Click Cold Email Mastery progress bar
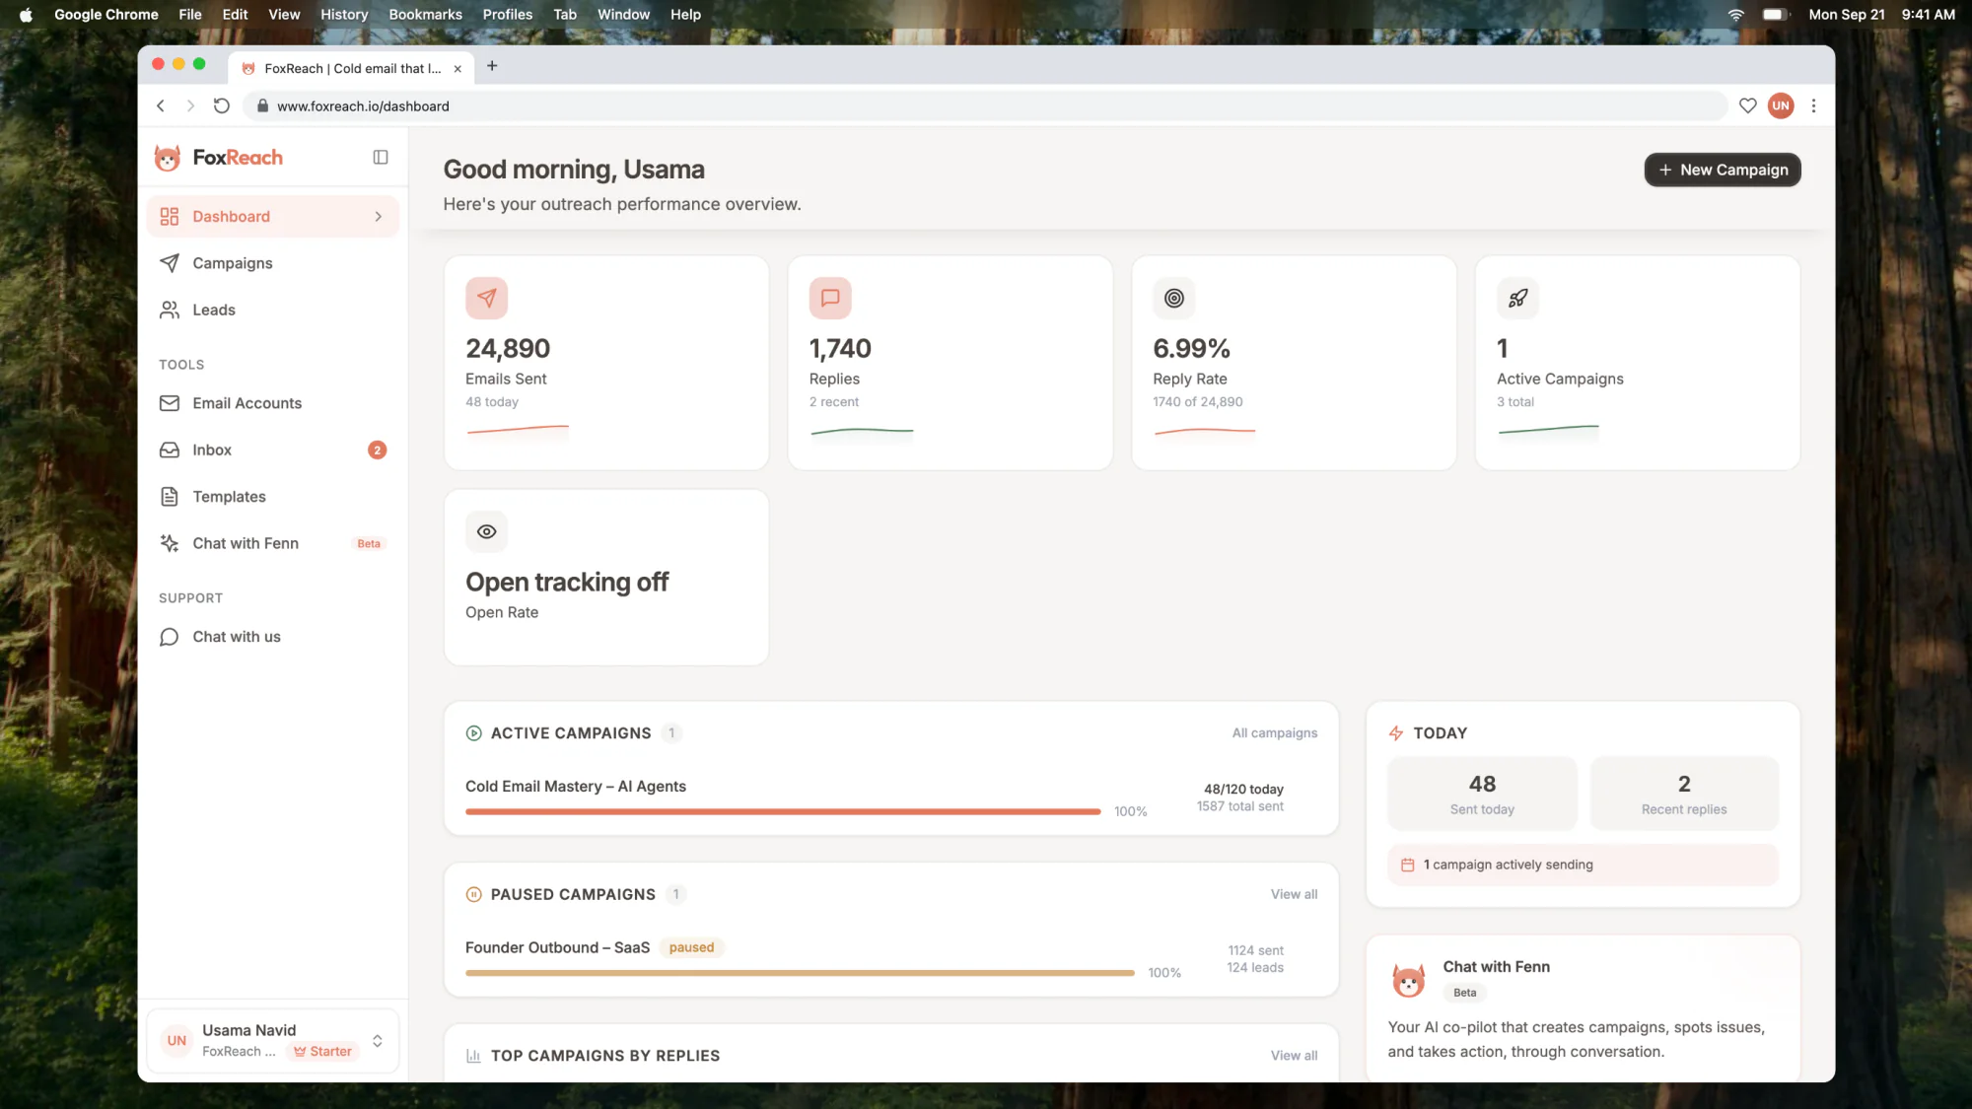Screen dimensions: 1972x1109 click(x=783, y=811)
